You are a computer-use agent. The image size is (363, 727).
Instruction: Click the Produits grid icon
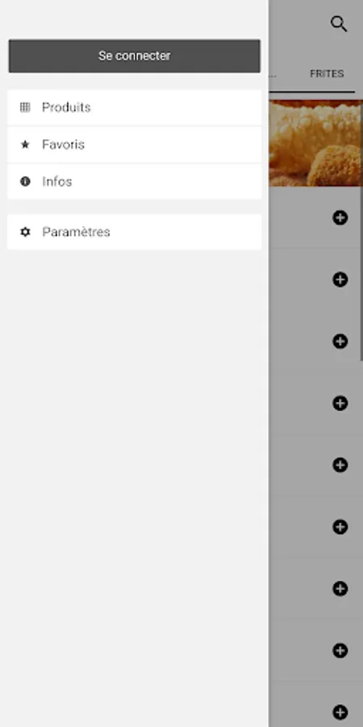[x=25, y=107]
